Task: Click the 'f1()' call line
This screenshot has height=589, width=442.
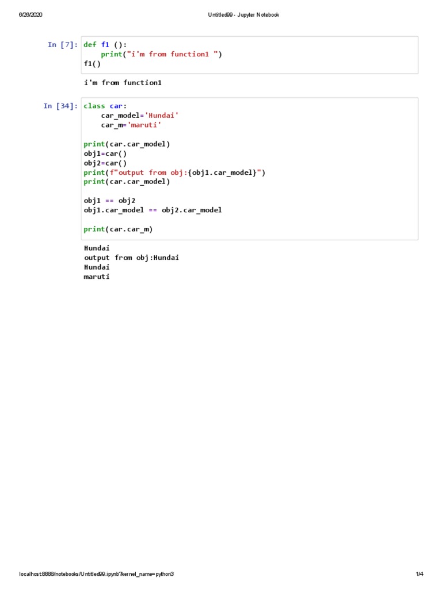Action: (92, 63)
